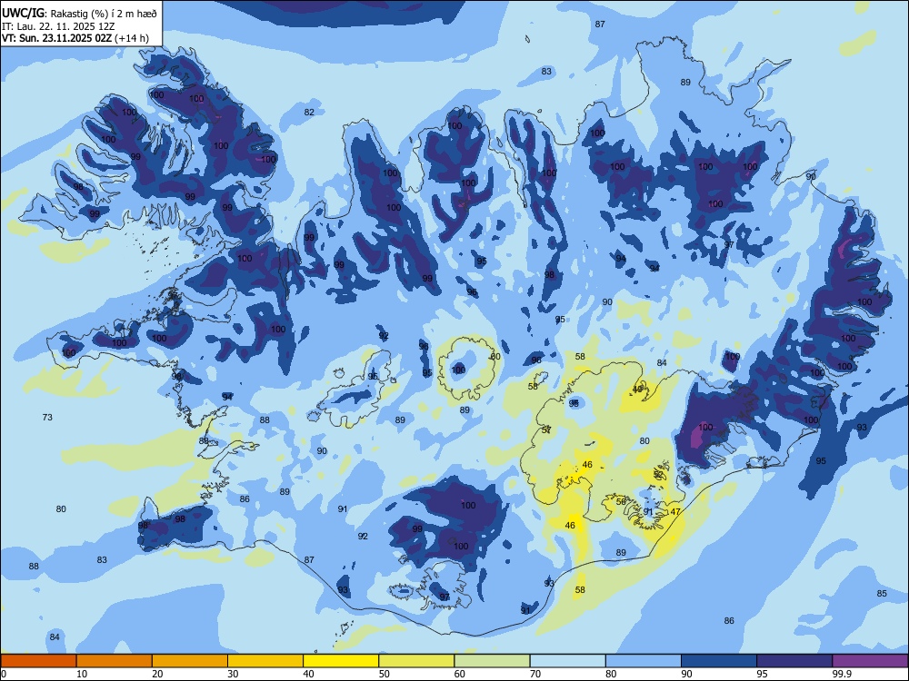Click the humidity value 57 on the map

[x=546, y=429]
